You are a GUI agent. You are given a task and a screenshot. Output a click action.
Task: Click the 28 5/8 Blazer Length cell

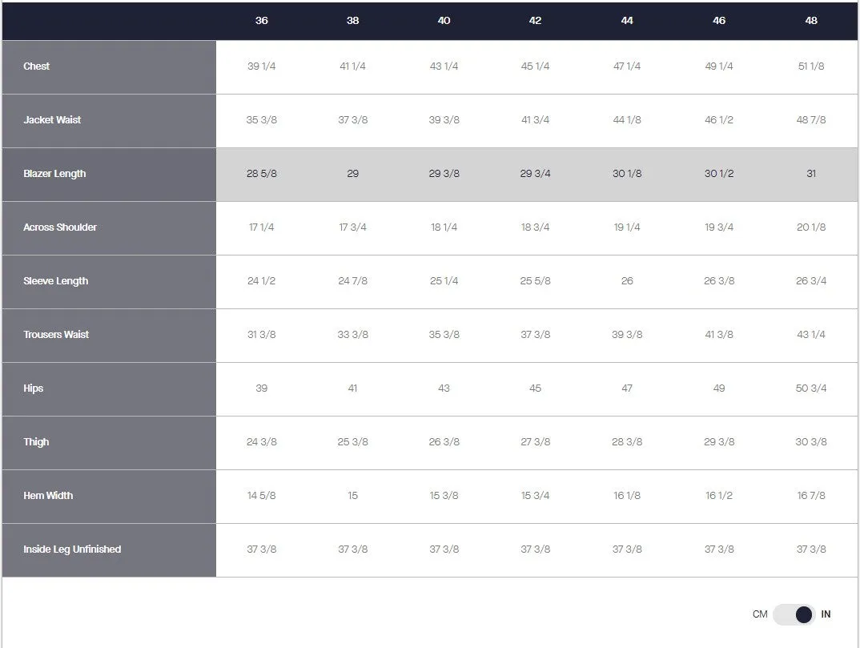pyautogui.click(x=262, y=173)
